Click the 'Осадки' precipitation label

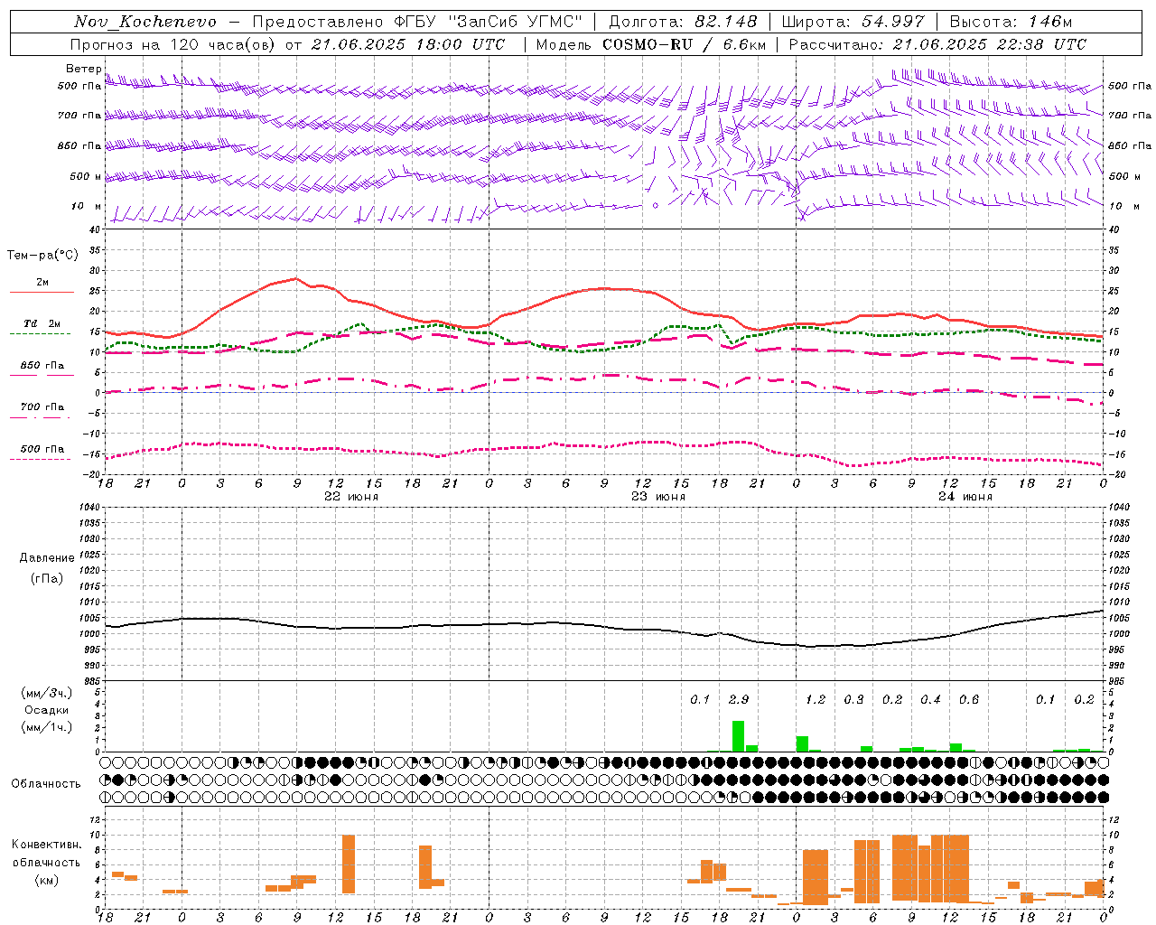46,710
